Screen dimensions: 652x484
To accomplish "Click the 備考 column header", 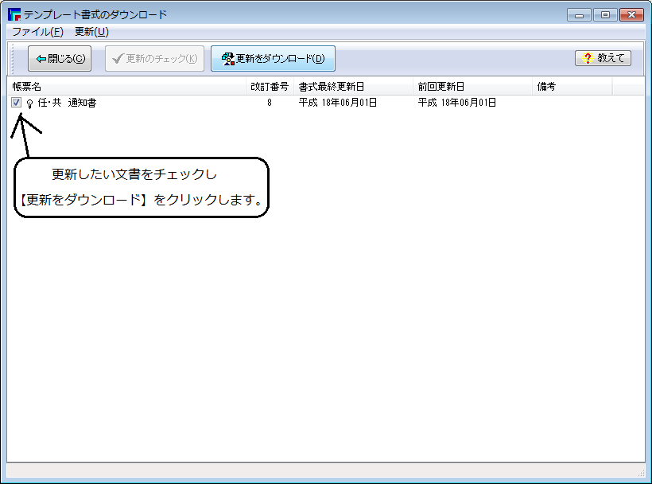I will click(x=572, y=86).
